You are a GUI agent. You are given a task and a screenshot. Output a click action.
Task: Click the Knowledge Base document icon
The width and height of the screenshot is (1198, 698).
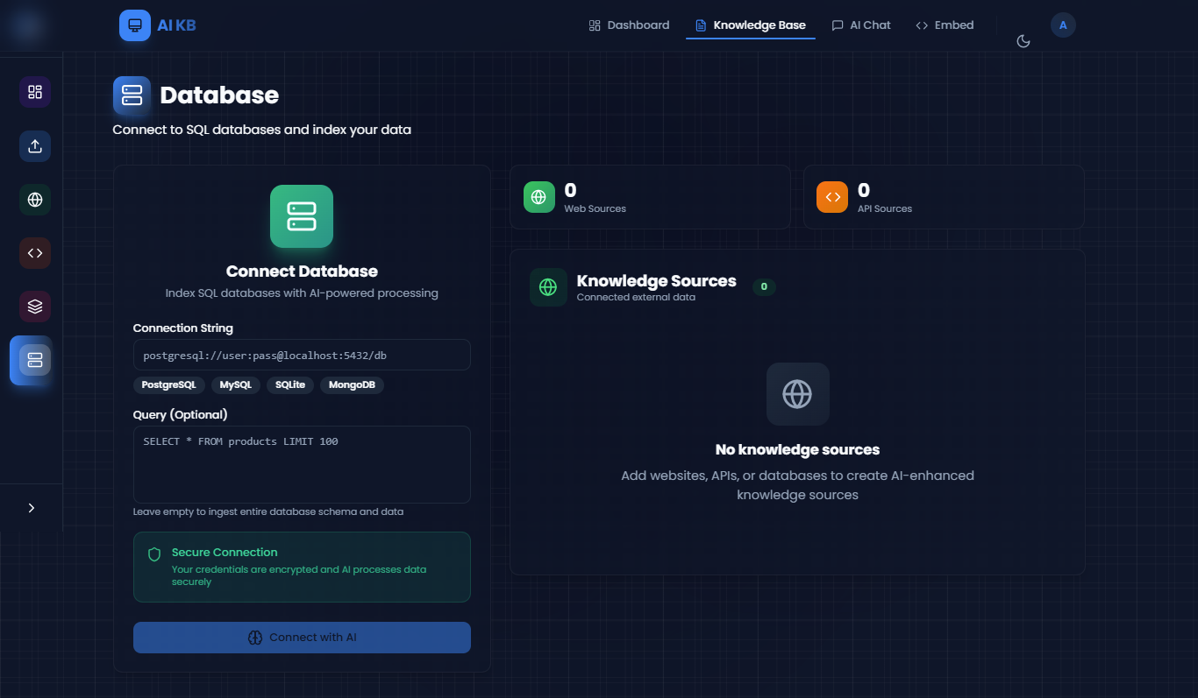pos(701,25)
